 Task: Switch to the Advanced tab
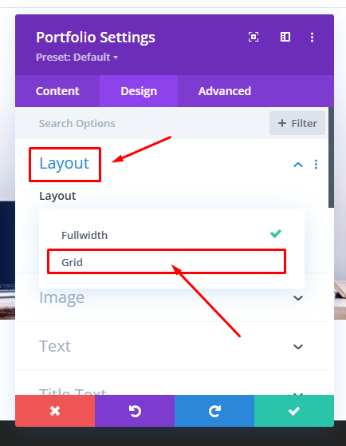tap(225, 91)
